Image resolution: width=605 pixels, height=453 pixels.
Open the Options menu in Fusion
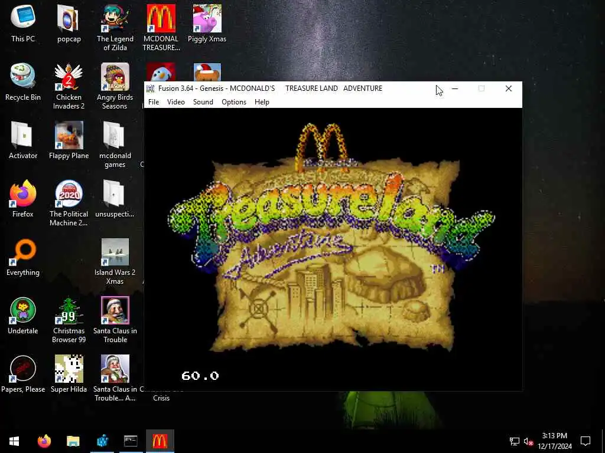coord(234,102)
